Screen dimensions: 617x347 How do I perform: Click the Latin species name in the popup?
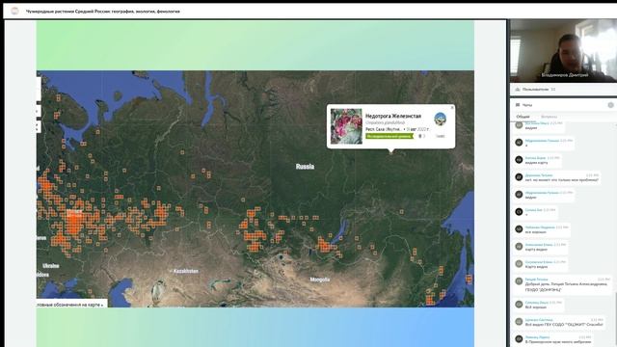(385, 122)
